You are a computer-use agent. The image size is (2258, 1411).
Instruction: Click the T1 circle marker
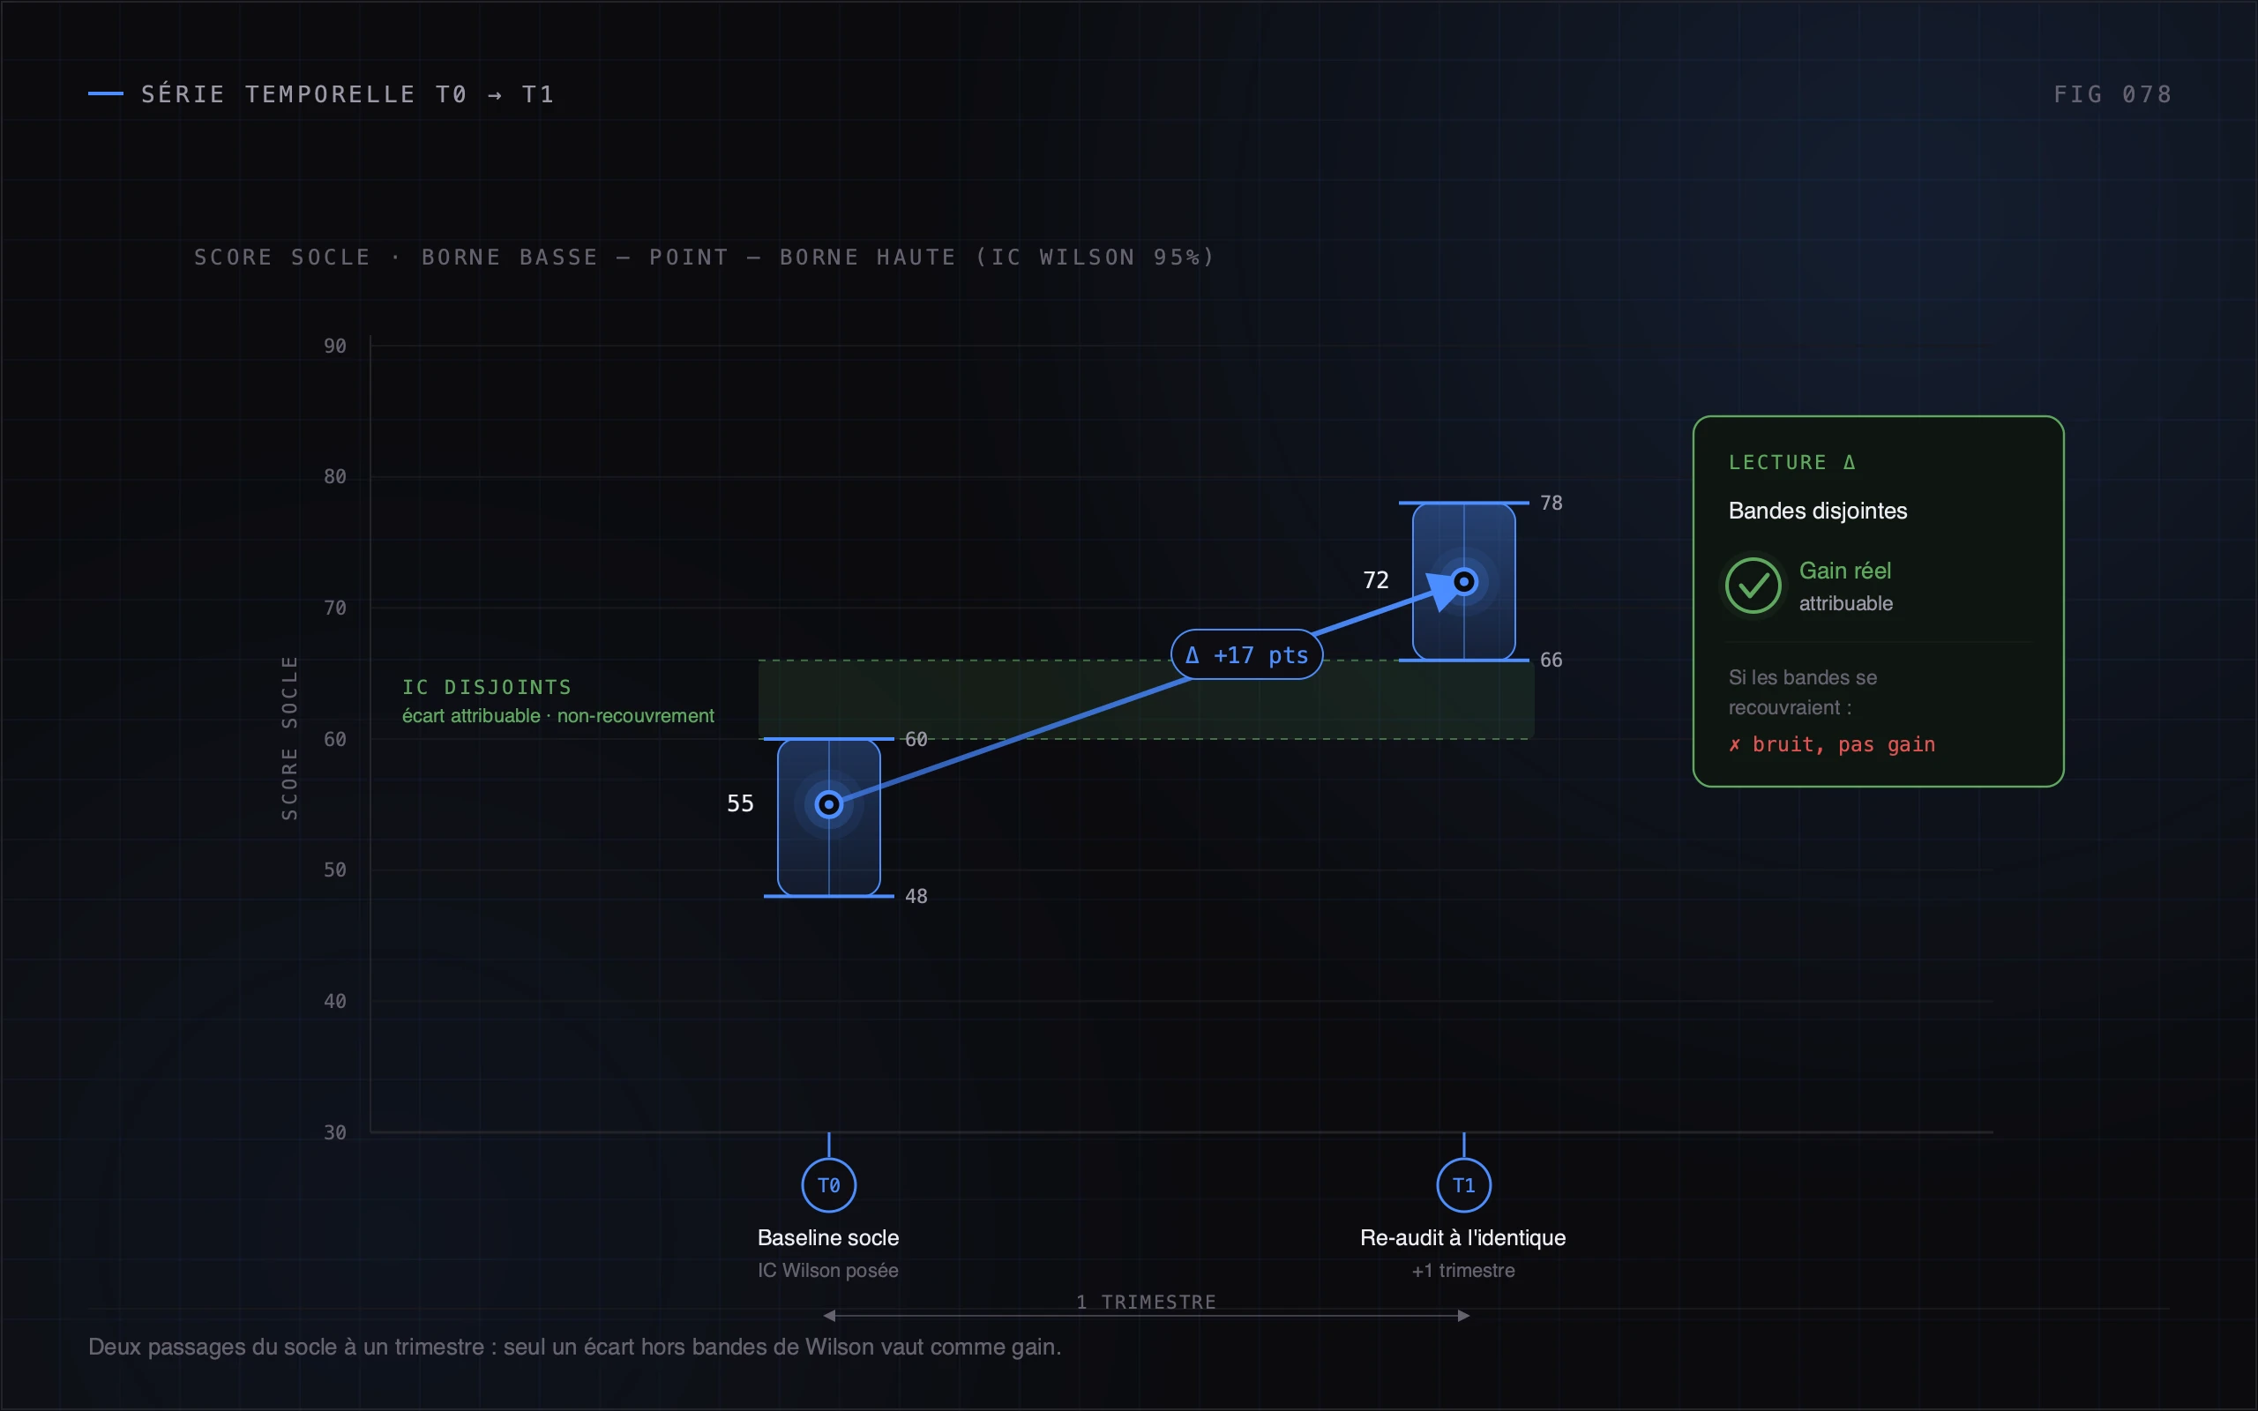1463,1185
